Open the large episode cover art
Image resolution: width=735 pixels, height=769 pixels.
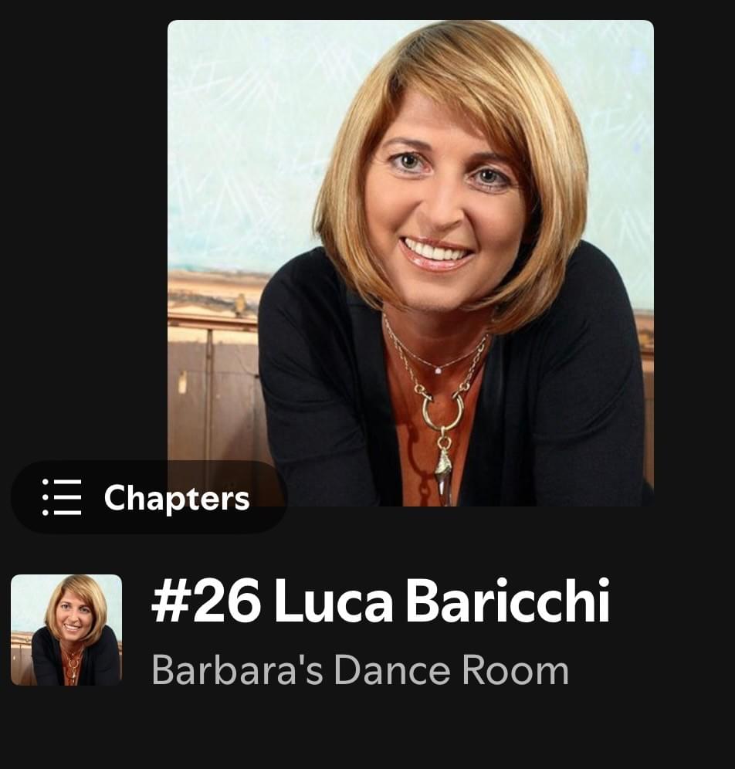tap(411, 263)
